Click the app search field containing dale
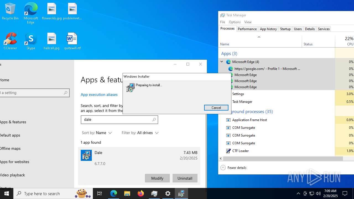 coord(119,120)
